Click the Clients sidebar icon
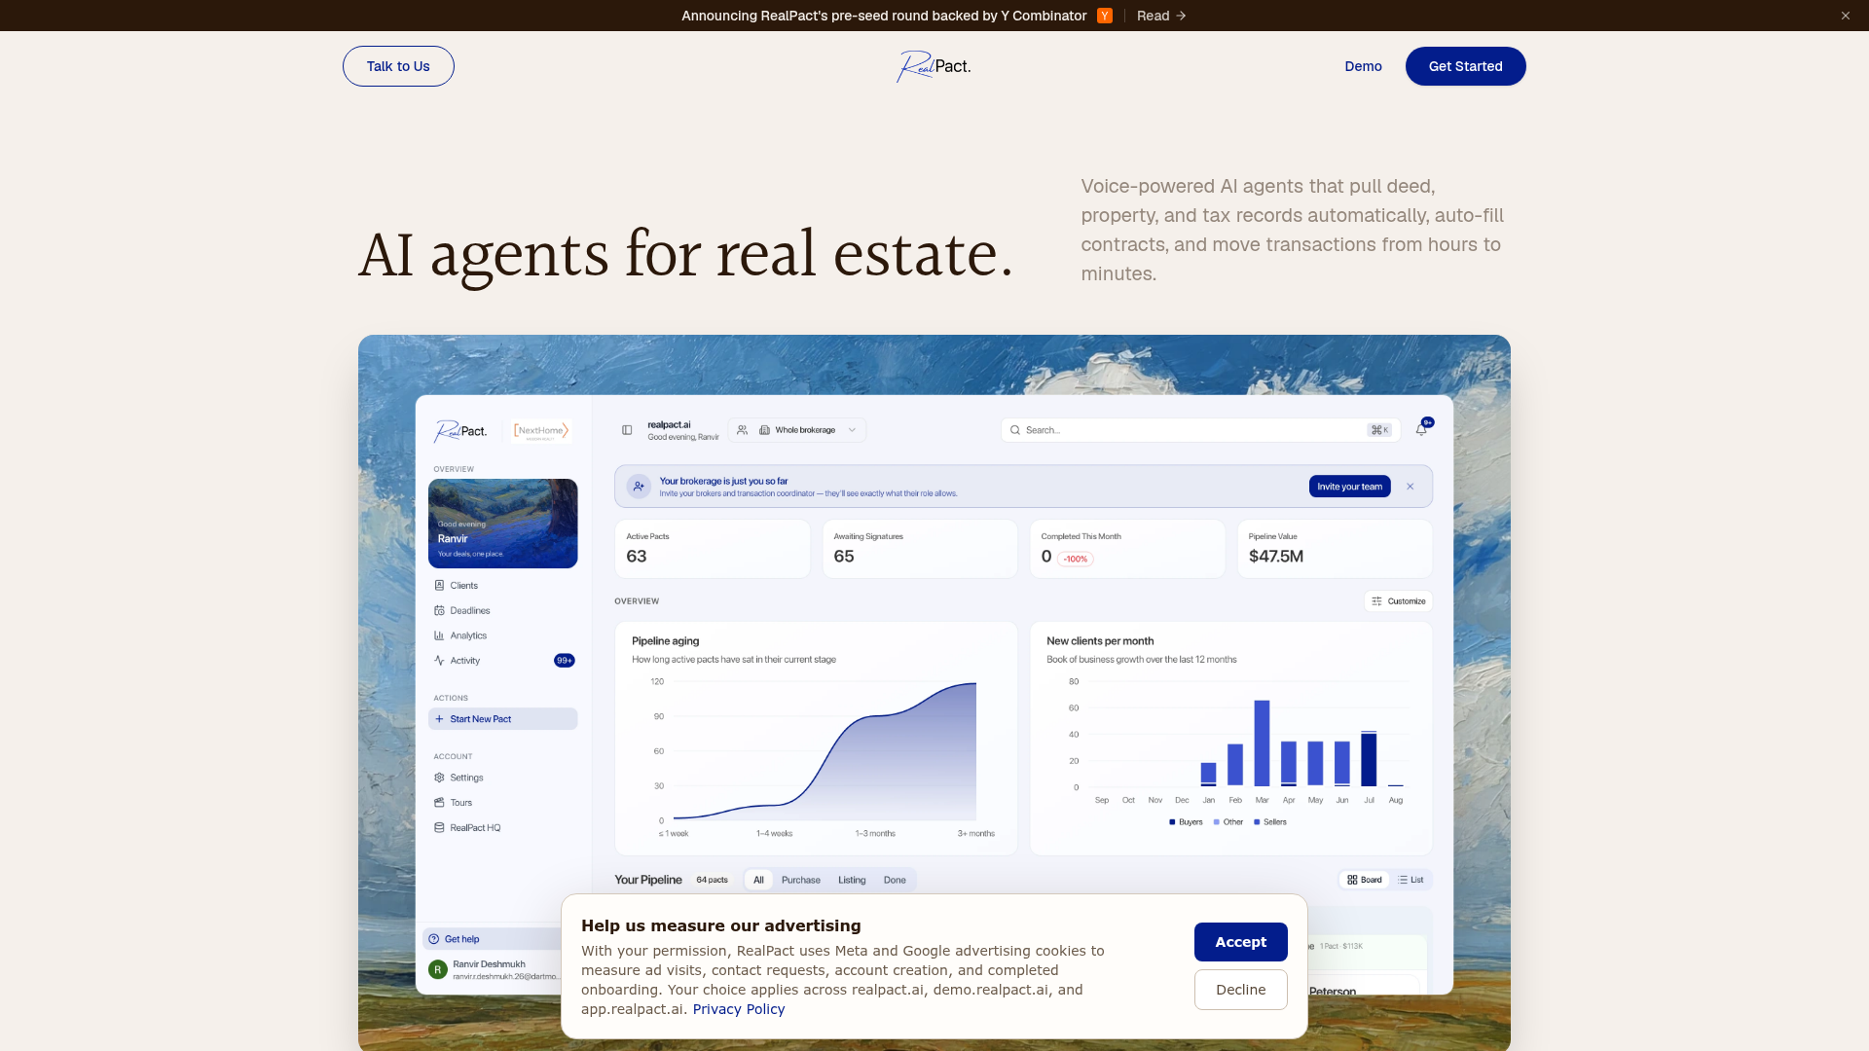Image resolution: width=1869 pixels, height=1051 pixels. click(x=439, y=586)
